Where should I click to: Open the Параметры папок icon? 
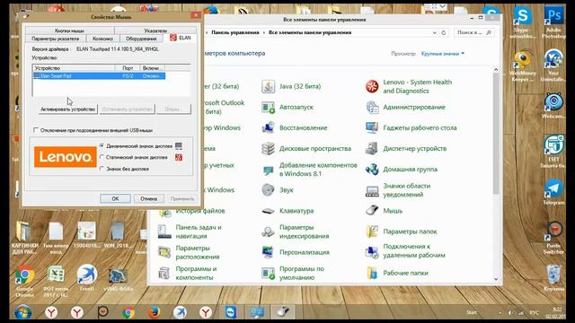(372, 231)
